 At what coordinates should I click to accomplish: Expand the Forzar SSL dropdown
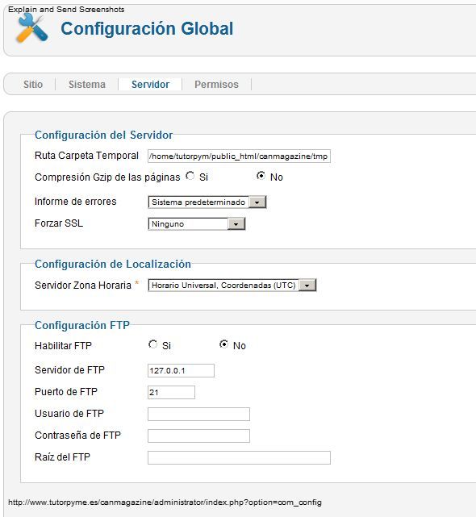point(197,224)
